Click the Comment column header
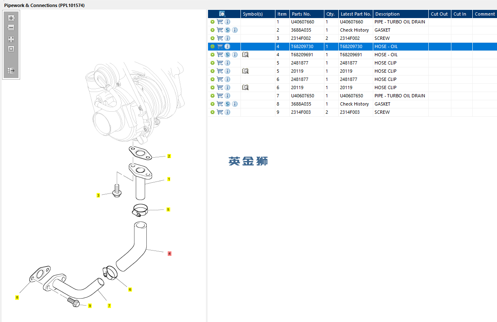Screen dimensions: 497x322 point(485,14)
